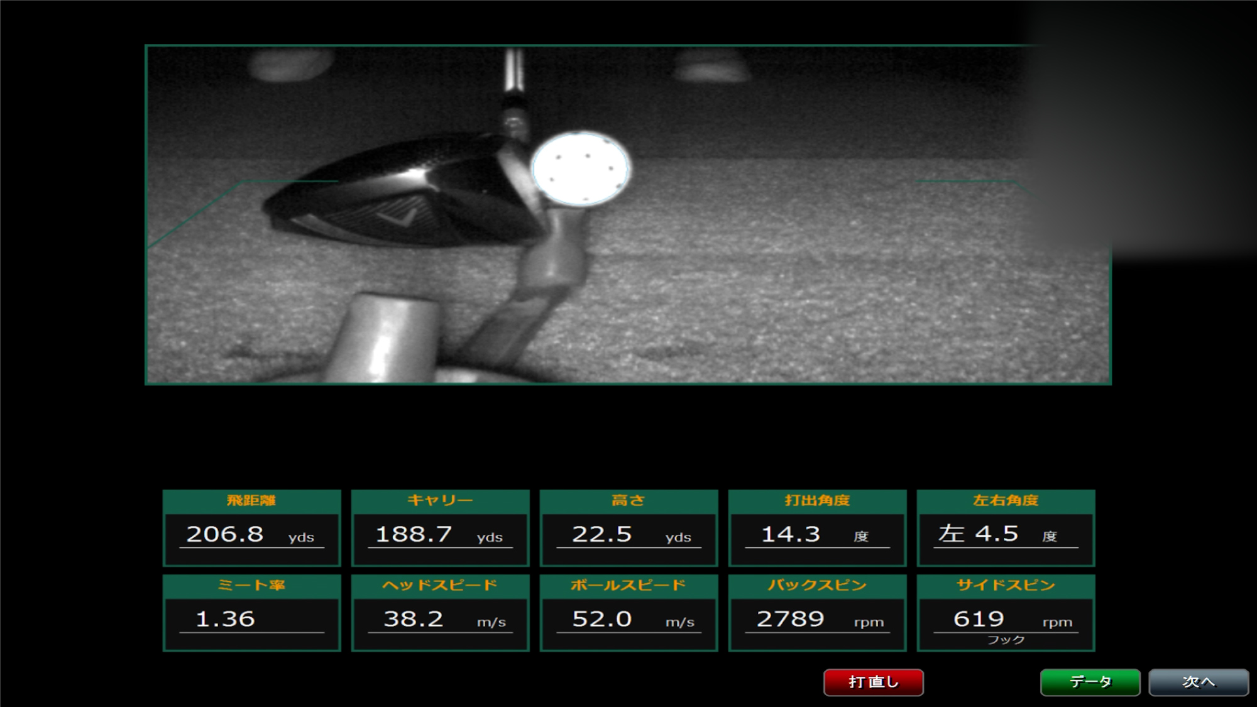Click the 左右角度 panel header
The image size is (1257, 707).
click(x=1006, y=501)
